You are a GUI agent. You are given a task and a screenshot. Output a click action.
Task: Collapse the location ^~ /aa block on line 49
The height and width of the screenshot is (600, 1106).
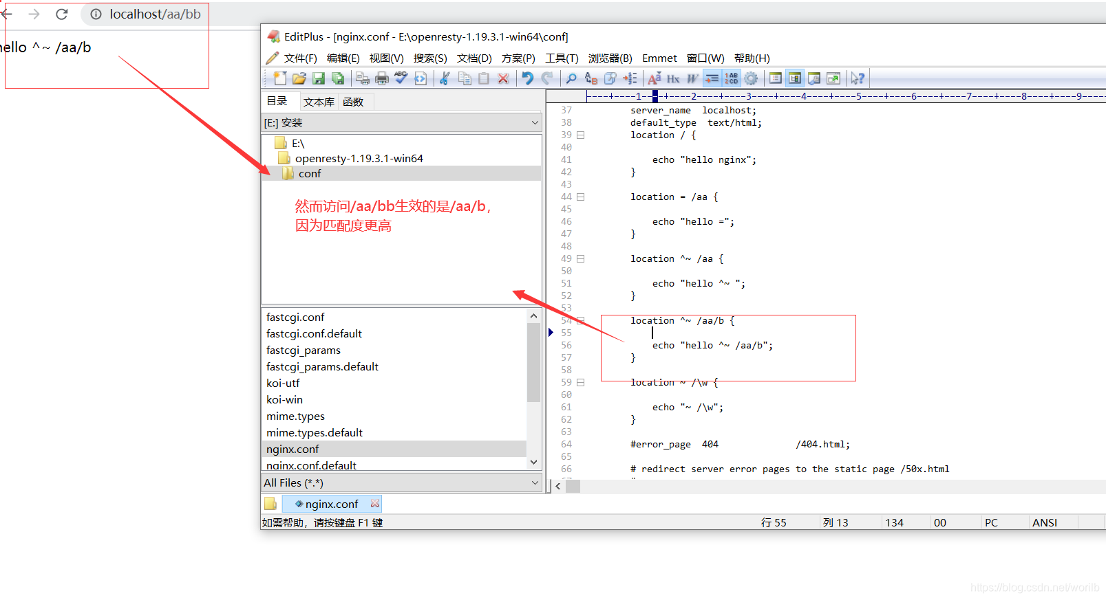581,258
